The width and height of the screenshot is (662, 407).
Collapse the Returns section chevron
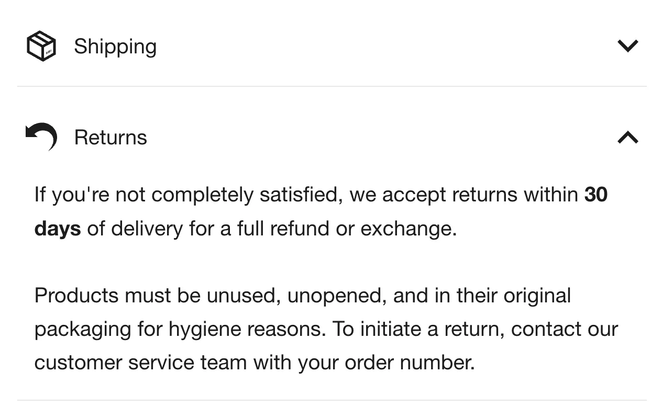pos(627,138)
